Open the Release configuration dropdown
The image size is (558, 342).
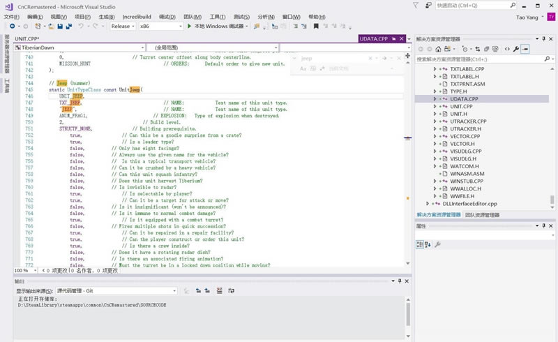click(123, 26)
